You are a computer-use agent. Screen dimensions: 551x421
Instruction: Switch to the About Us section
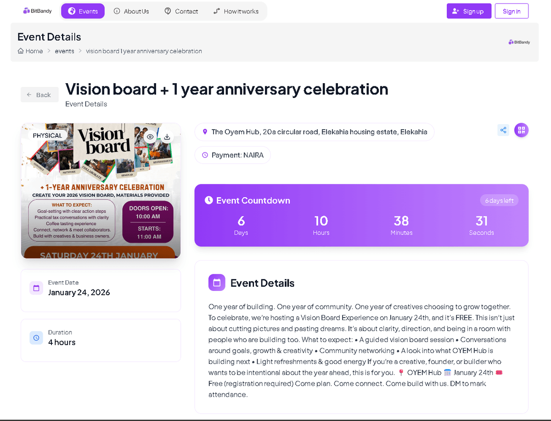point(131,11)
